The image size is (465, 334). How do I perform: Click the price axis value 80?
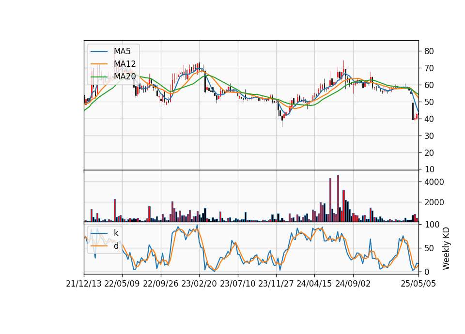429,51
